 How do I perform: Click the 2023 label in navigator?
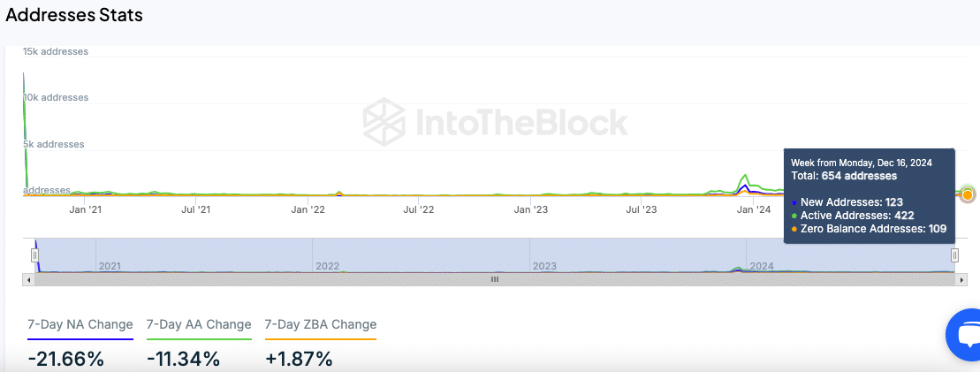tap(544, 266)
